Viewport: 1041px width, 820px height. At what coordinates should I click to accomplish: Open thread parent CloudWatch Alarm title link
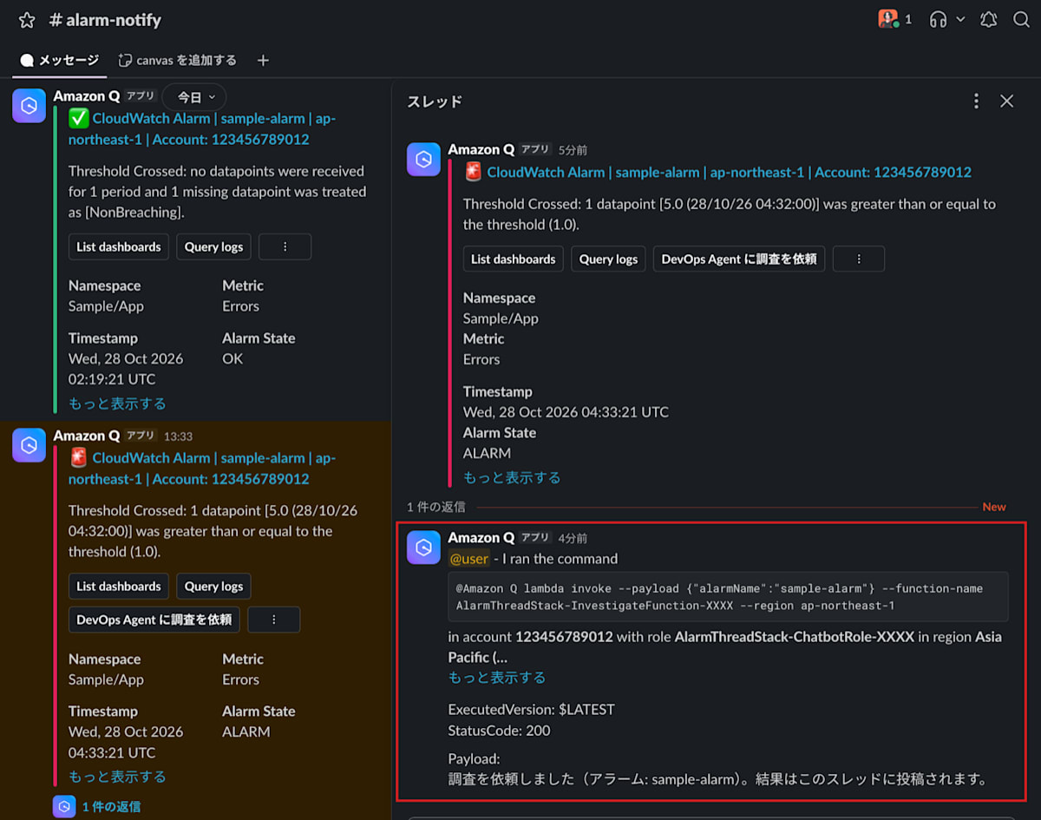729,172
